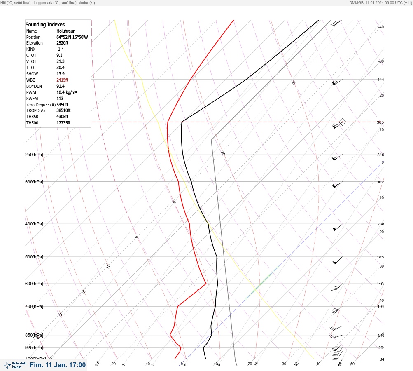Click the Hiti, daggarmark, vindur chart caption

click(x=48, y=2)
